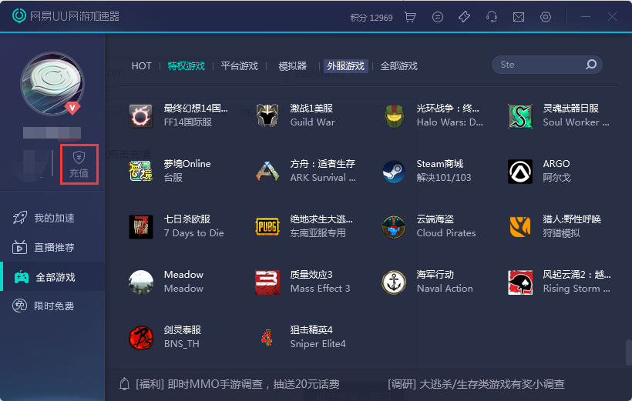The image size is (632, 401).
Task: Select the Steam商城 icon
Action: click(394, 171)
